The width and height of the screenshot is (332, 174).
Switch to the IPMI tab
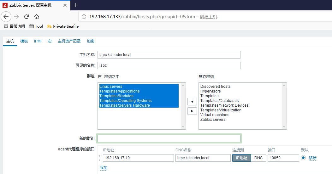click(38, 41)
